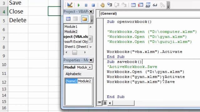Click the Break pause icon
The width and height of the screenshot is (200, 112).
tap(86, 5)
